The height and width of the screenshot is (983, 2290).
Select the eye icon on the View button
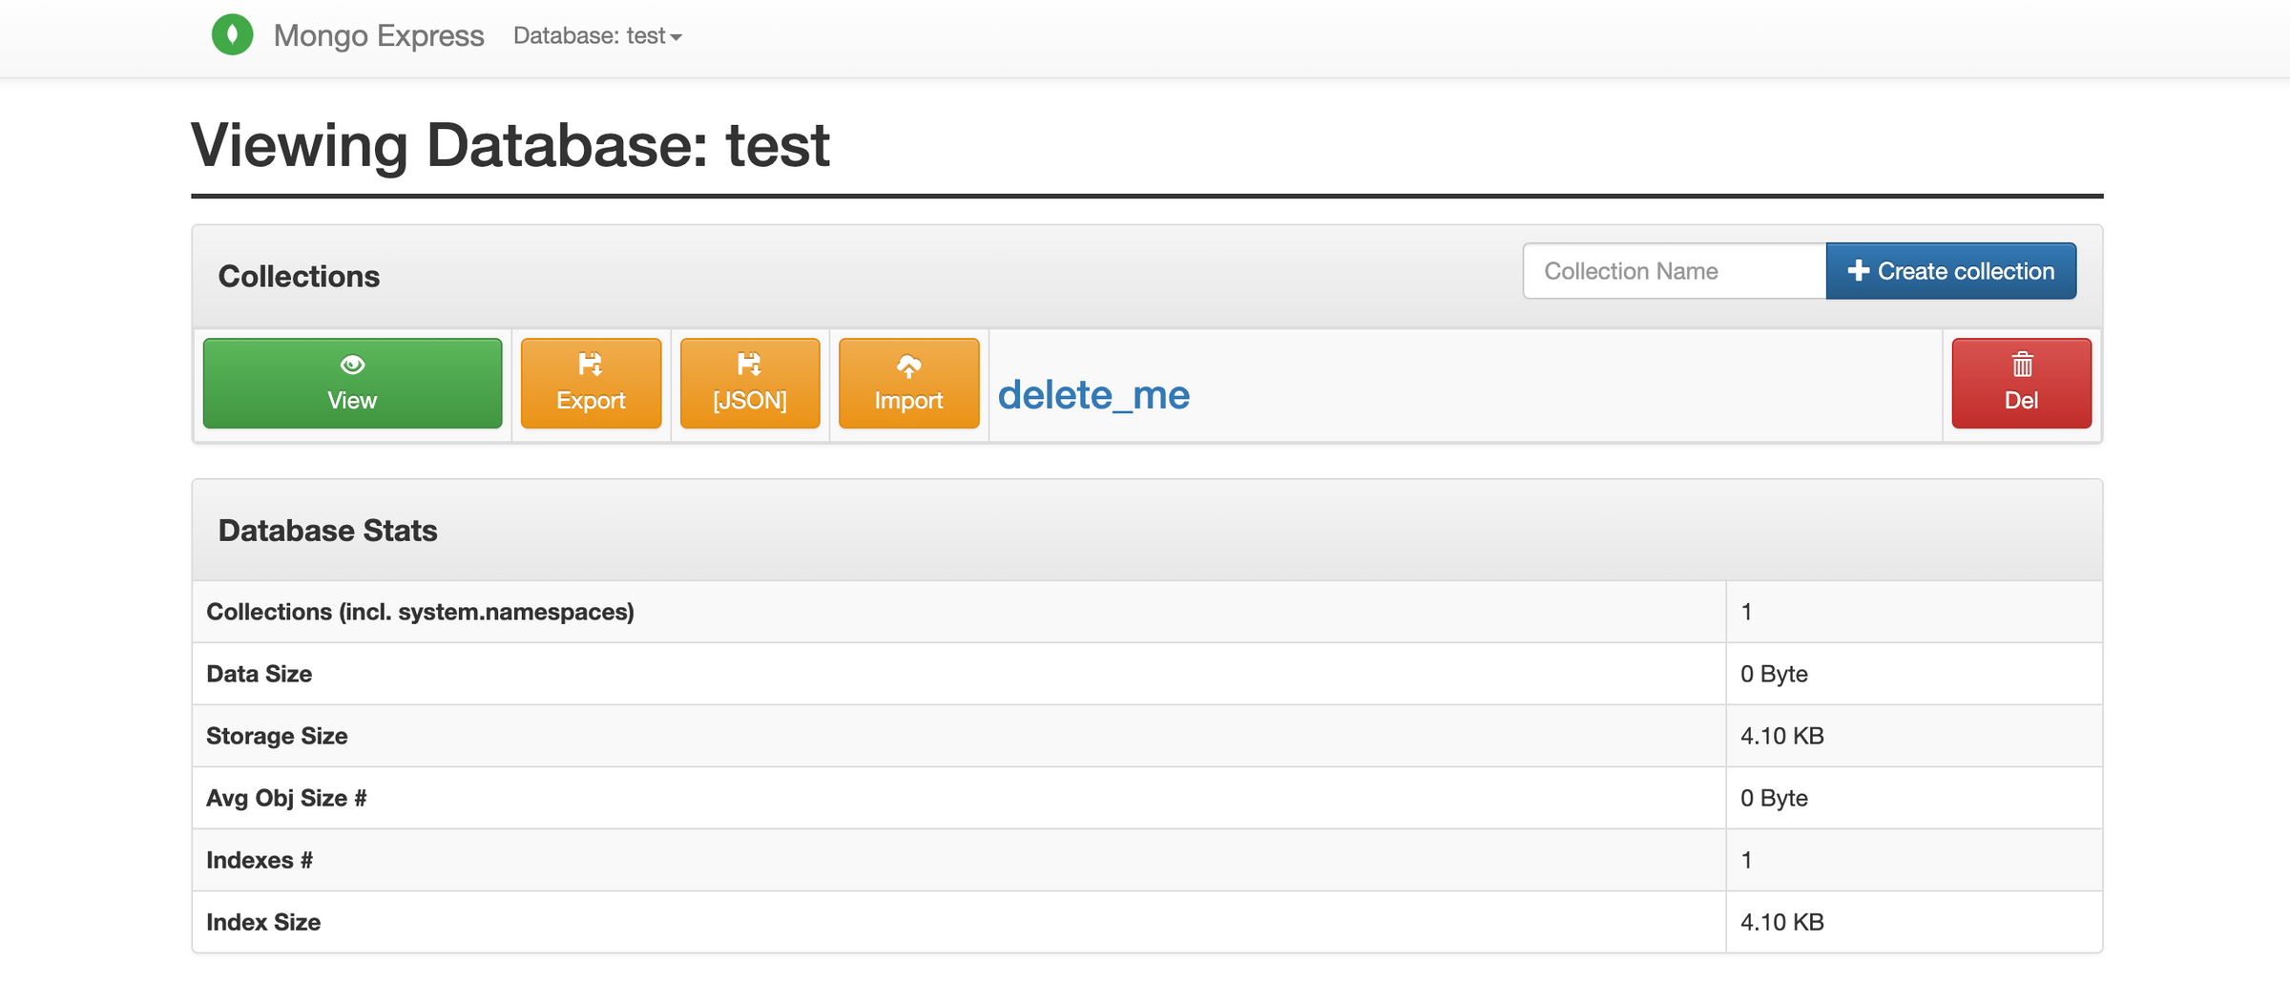pyautogui.click(x=352, y=365)
